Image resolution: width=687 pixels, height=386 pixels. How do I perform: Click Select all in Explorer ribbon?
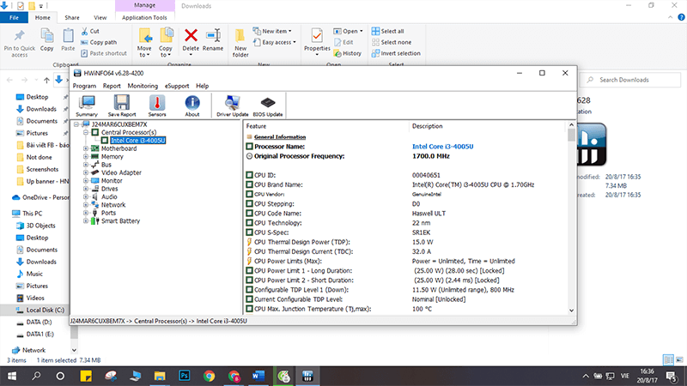pos(388,31)
